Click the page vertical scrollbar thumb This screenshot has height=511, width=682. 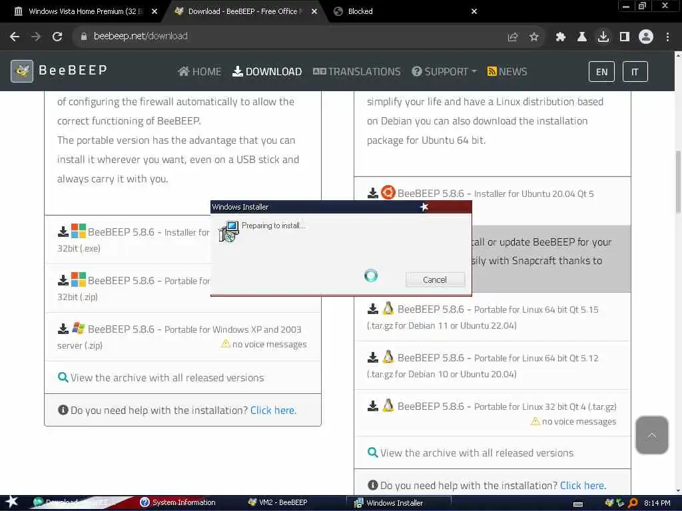(x=678, y=181)
